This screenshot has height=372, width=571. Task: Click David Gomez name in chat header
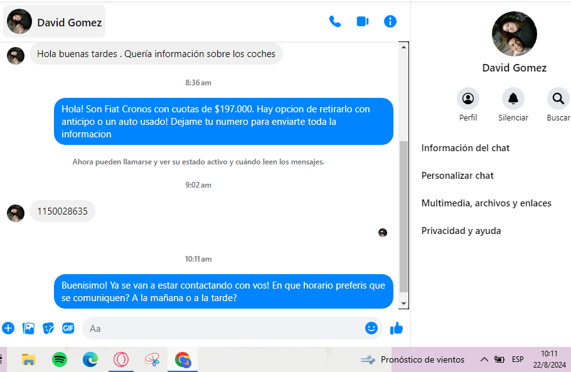tap(70, 23)
